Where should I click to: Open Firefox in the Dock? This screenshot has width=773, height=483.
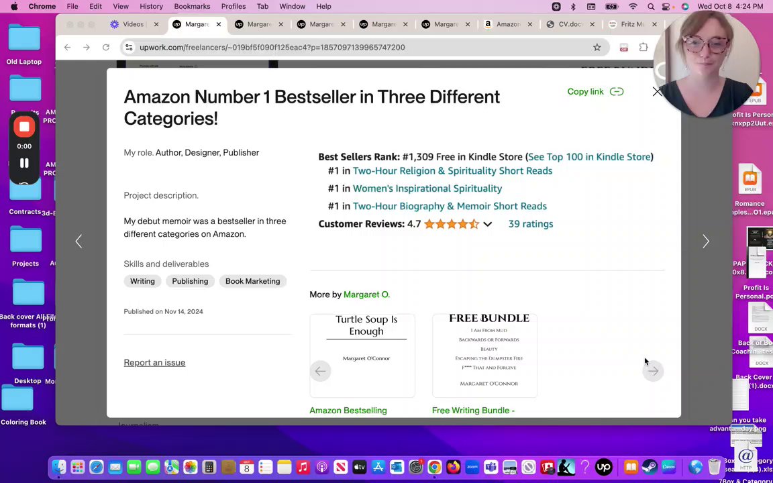(x=453, y=466)
